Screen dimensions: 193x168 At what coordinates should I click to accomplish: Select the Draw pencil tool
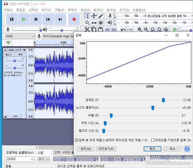coord(101,16)
